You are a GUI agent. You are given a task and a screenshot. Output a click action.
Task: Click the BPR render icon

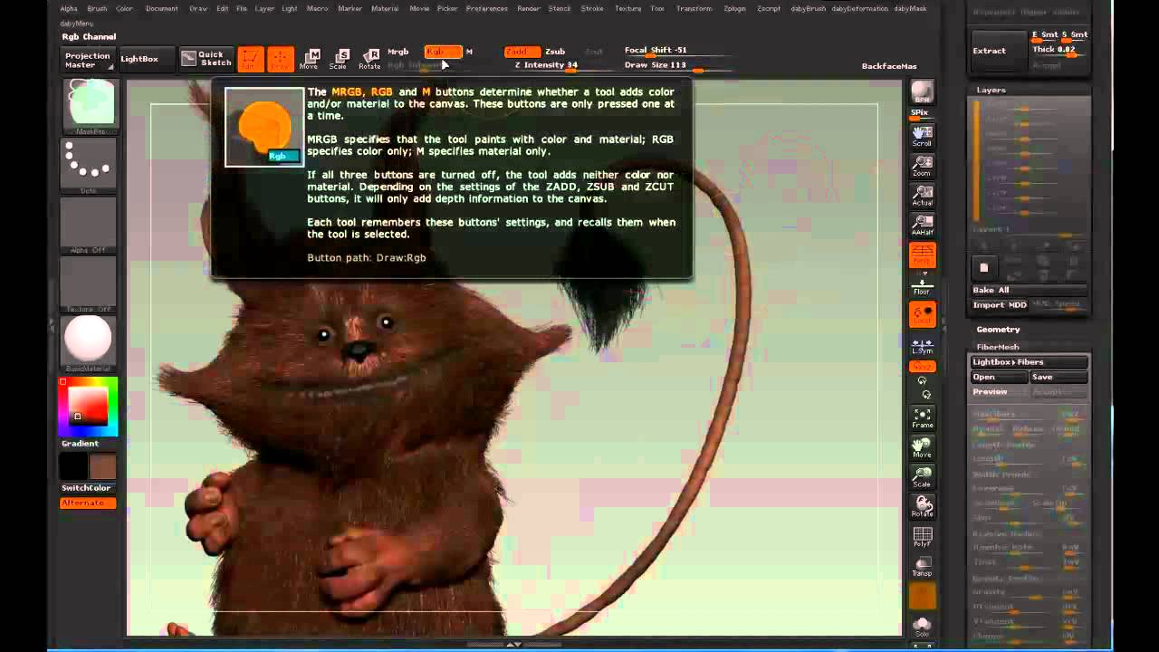922,92
